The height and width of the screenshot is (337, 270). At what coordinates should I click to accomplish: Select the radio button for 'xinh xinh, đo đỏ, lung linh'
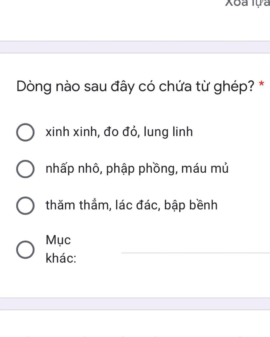(x=25, y=132)
